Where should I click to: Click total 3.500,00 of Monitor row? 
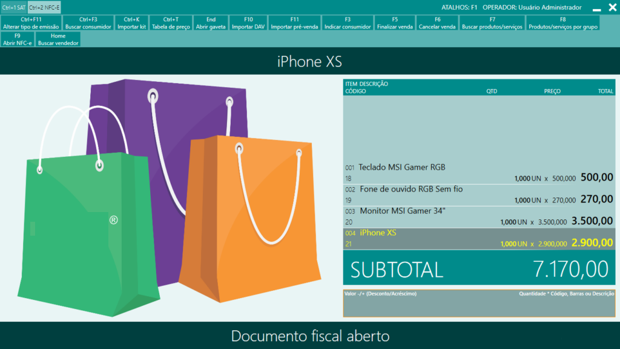coord(592,221)
